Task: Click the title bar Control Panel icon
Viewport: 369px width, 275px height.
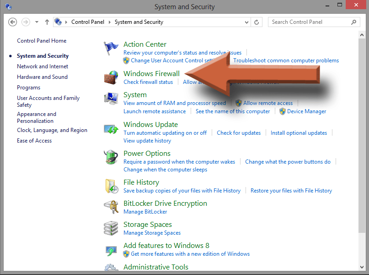Action: coord(8,6)
